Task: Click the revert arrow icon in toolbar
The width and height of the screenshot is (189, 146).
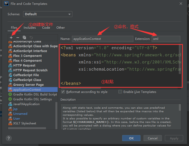Action: coord(31,38)
